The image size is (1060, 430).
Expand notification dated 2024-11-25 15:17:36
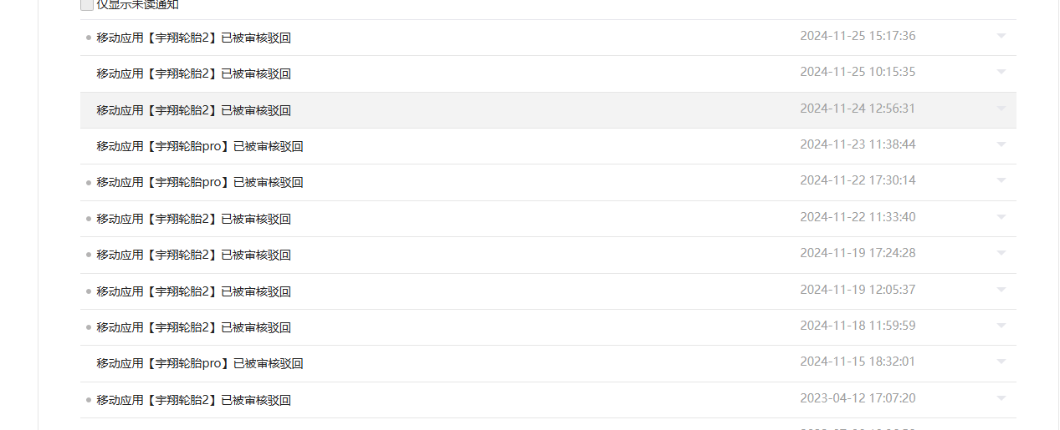(x=1001, y=36)
